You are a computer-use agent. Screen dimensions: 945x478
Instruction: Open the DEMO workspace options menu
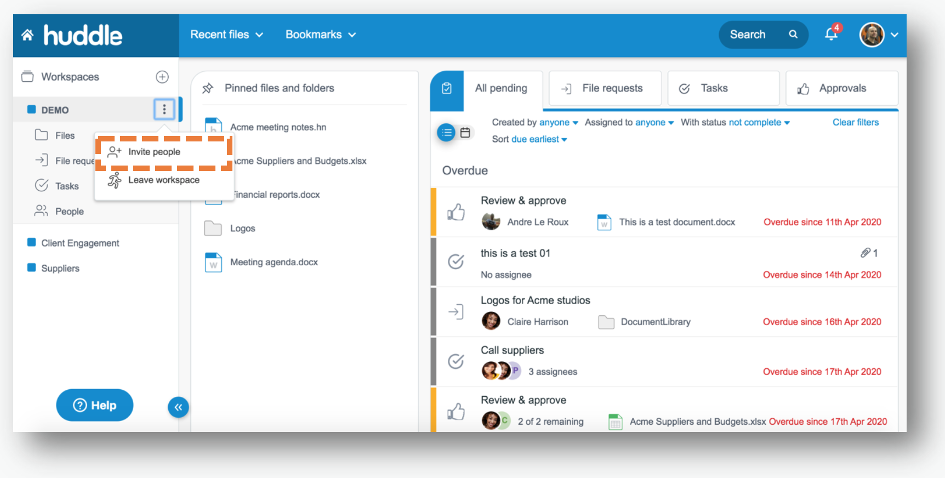tap(164, 109)
